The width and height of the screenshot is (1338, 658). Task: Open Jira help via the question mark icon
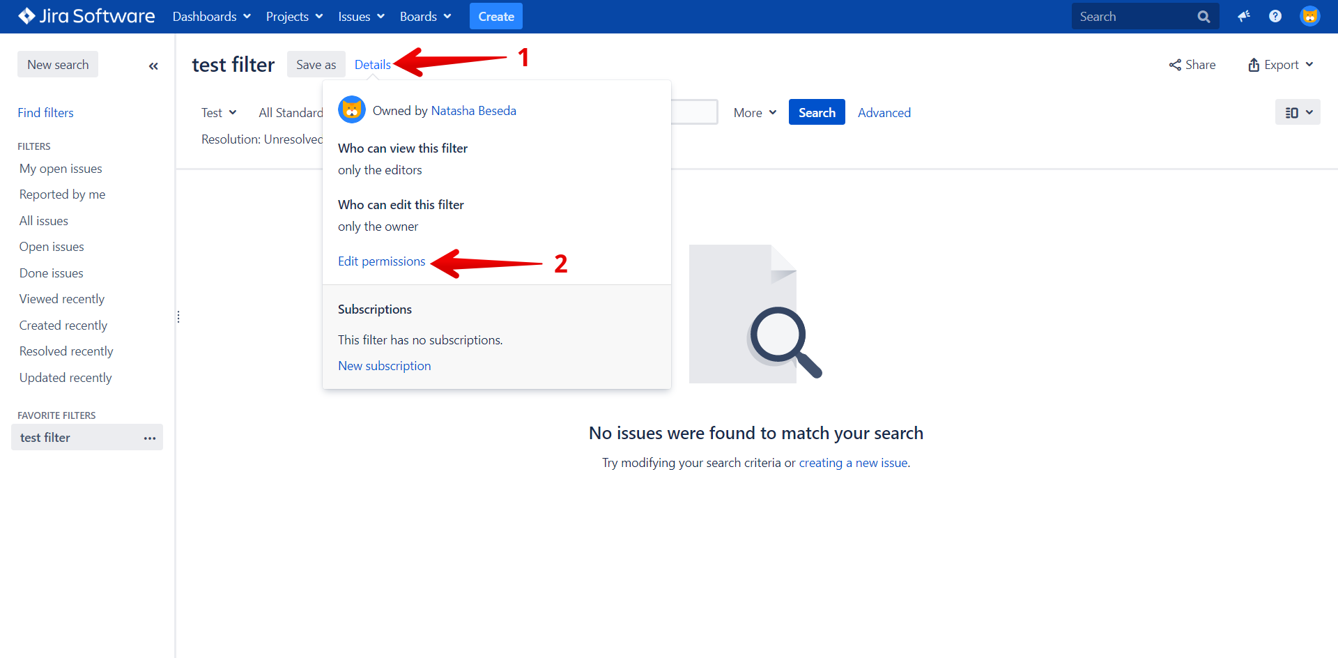coord(1276,16)
